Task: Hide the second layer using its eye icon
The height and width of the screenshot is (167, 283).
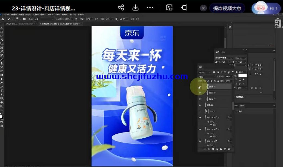Action: 200,93
